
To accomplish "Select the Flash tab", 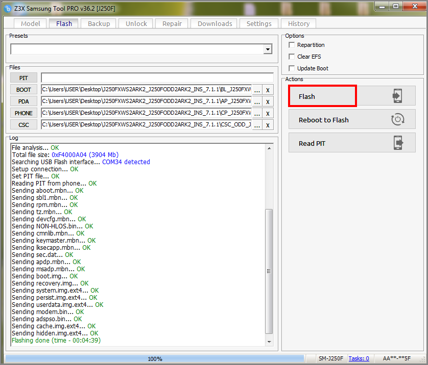I will tap(64, 23).
